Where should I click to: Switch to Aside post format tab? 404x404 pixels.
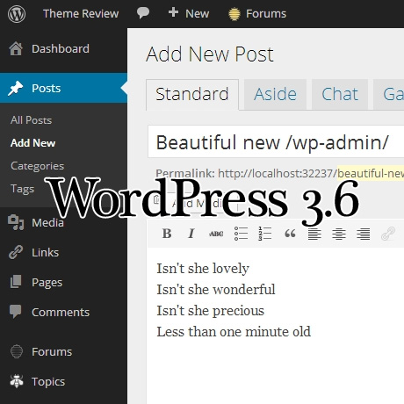coord(275,94)
